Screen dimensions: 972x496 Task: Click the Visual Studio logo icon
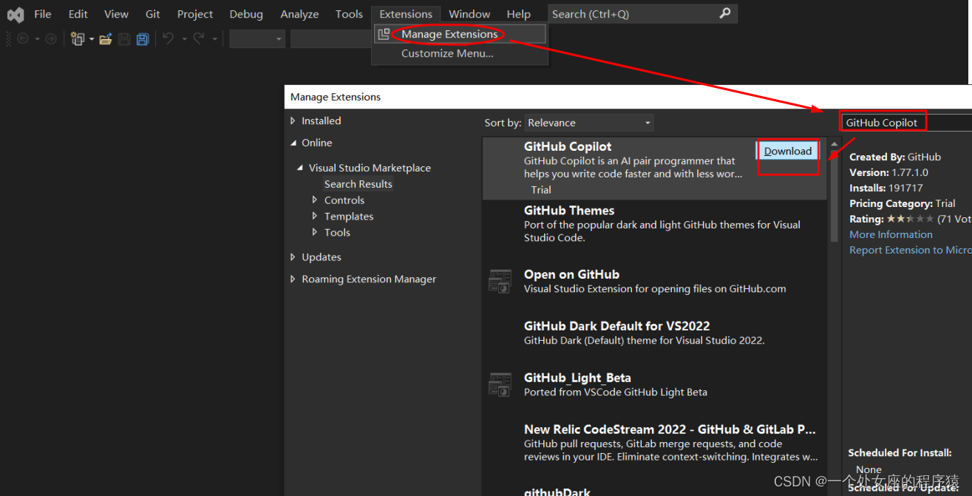(x=16, y=14)
